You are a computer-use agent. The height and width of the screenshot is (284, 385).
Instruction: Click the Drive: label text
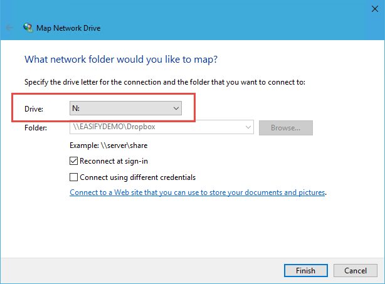click(33, 110)
